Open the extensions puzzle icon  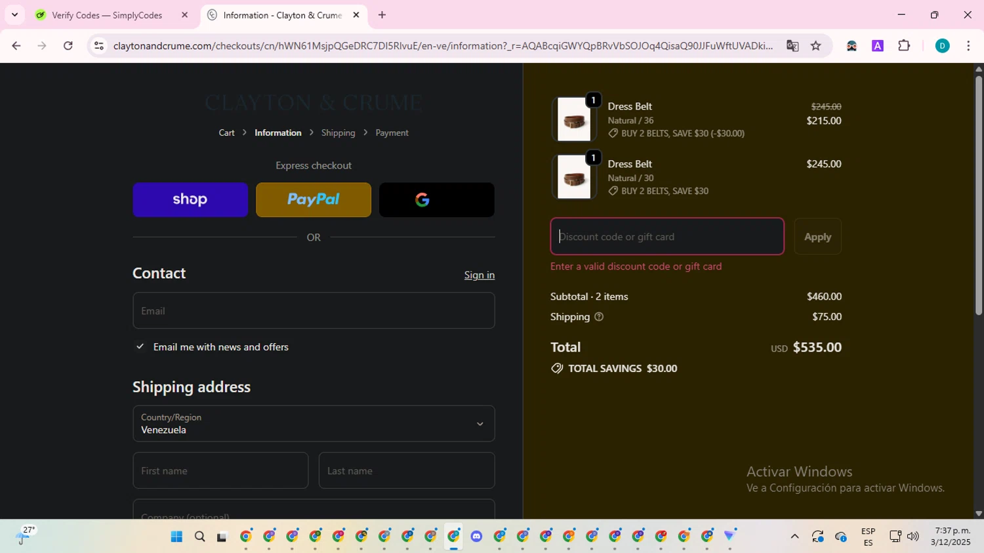904,46
